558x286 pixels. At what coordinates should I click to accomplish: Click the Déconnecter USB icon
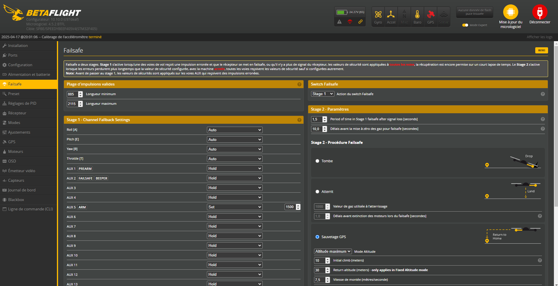click(540, 12)
